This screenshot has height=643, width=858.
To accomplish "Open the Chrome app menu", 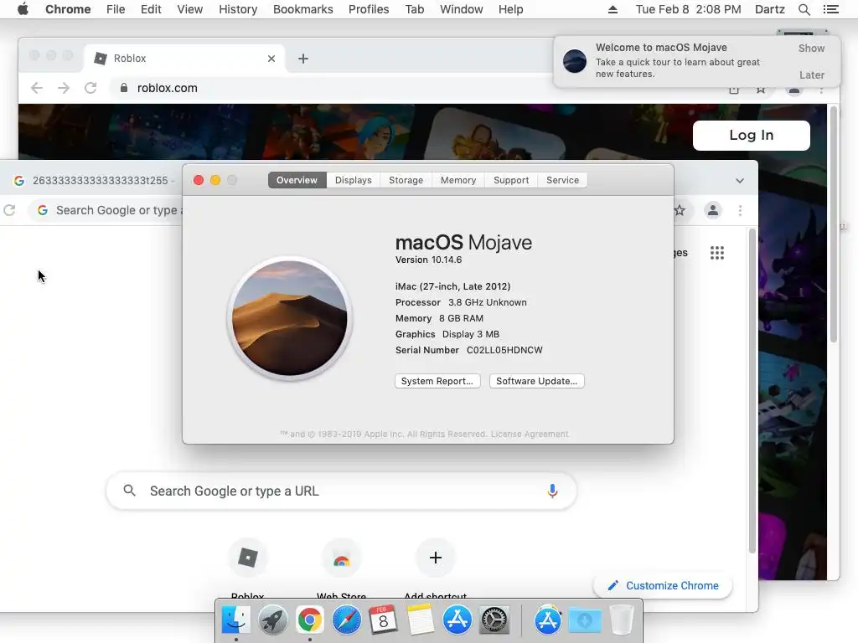I will coord(68,9).
